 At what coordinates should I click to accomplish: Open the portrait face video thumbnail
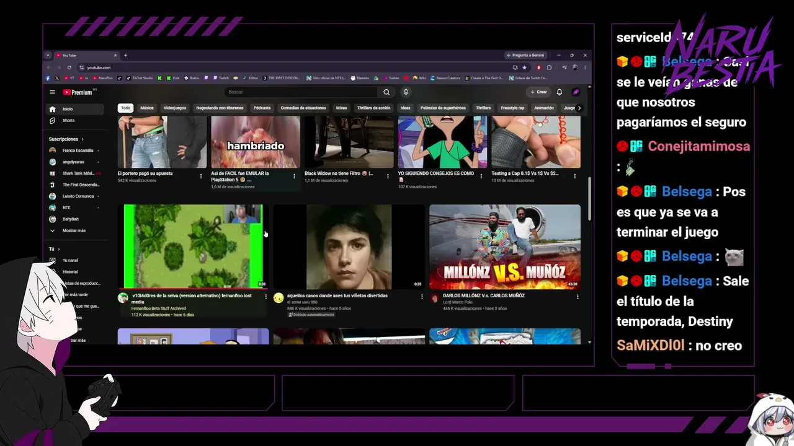349,247
